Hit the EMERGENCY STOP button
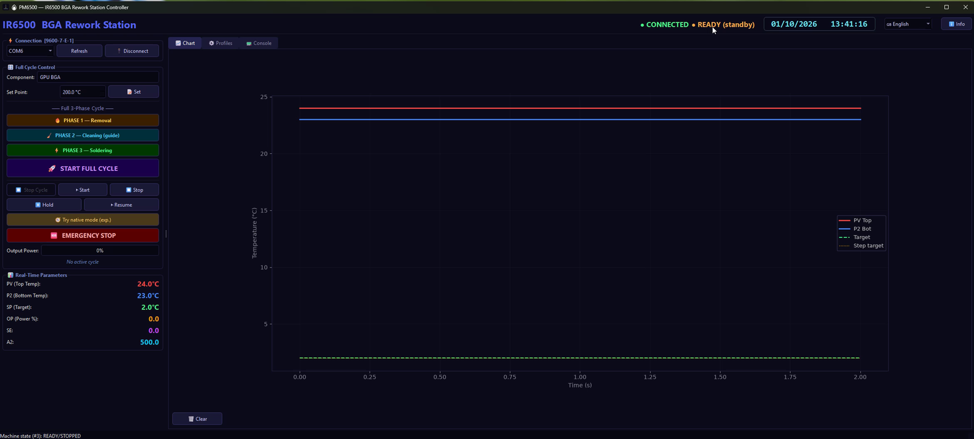Screen dimensions: 974x439 (x=83, y=235)
